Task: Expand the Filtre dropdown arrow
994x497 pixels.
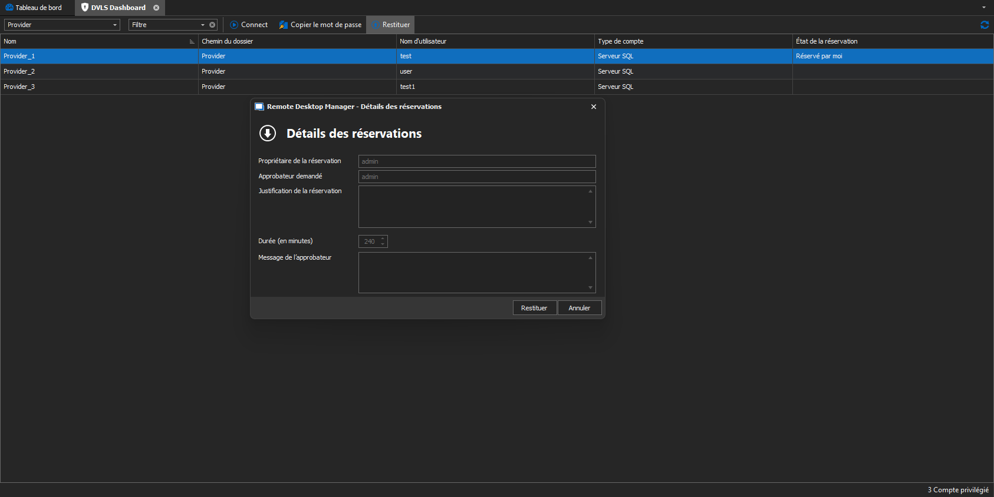Action: tap(203, 25)
